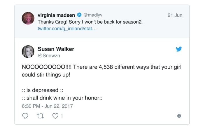
Task: Open the 6:30 PM - Jun 22, 2017 timestamp
Action: click(47, 106)
